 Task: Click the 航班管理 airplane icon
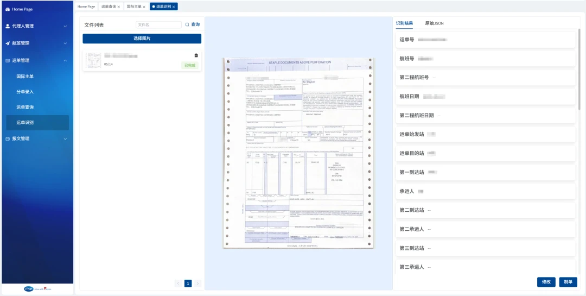[8, 43]
